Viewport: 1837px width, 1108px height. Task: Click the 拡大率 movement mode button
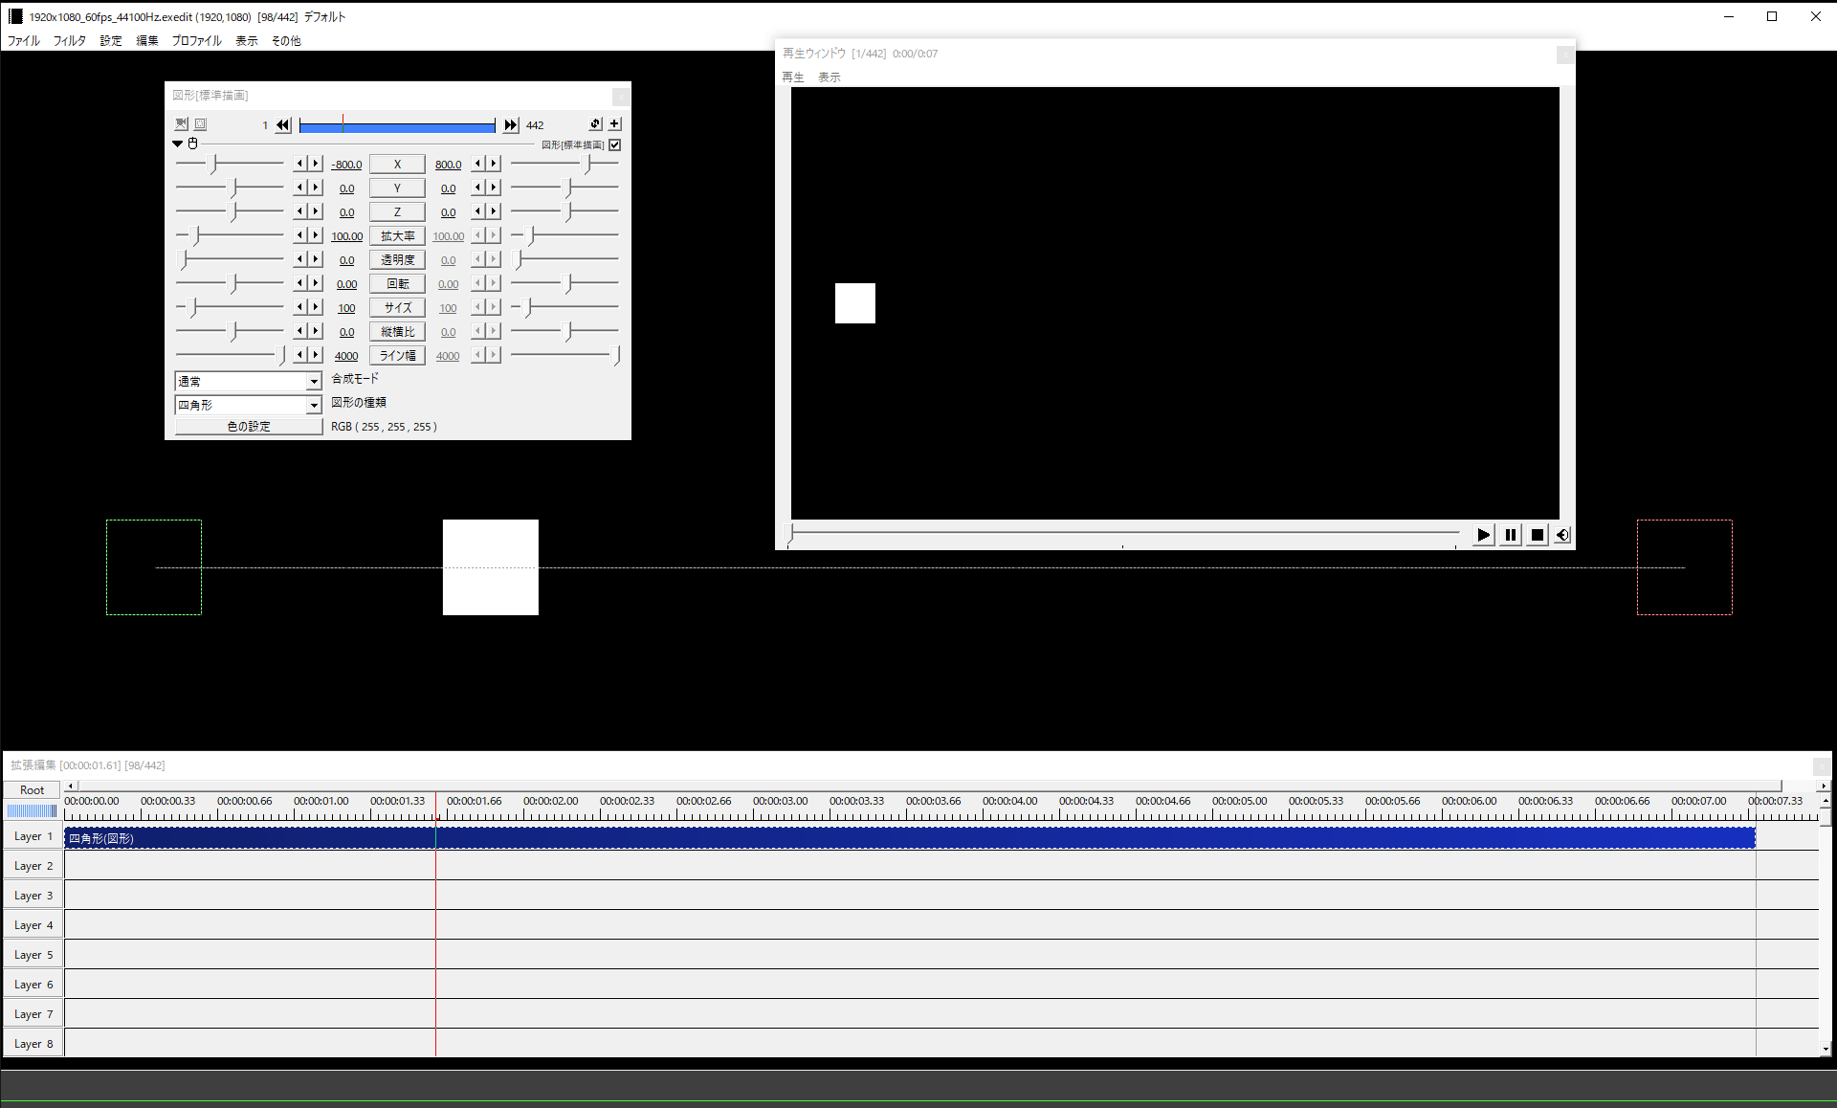point(397,236)
